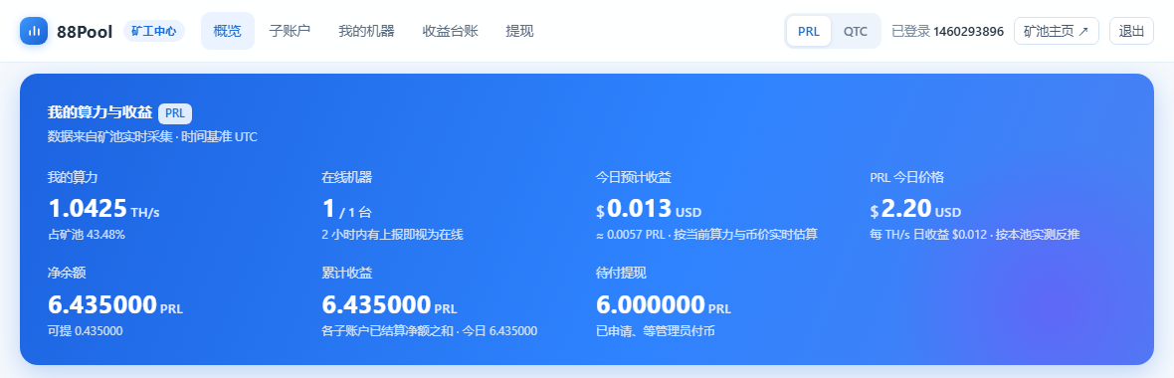This screenshot has width=1174, height=378.
Task: Click the 在线机器 label
Action: click(346, 177)
